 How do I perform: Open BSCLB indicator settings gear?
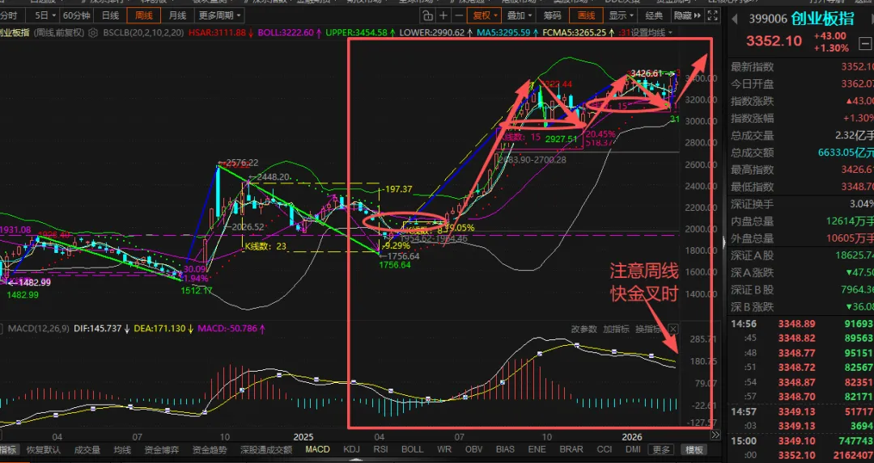click(93, 33)
